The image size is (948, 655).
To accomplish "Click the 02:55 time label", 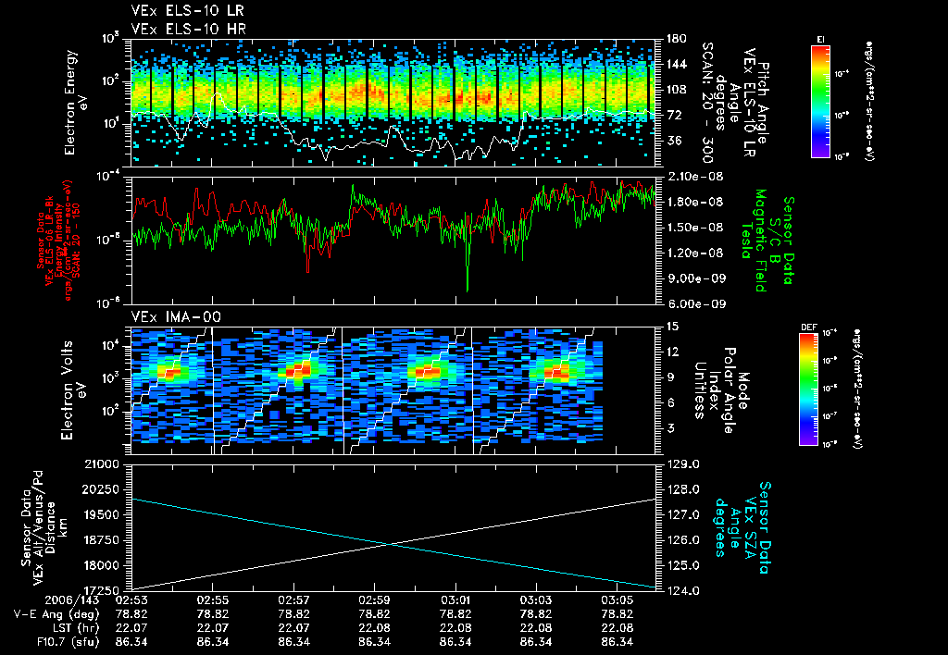I will [x=212, y=600].
